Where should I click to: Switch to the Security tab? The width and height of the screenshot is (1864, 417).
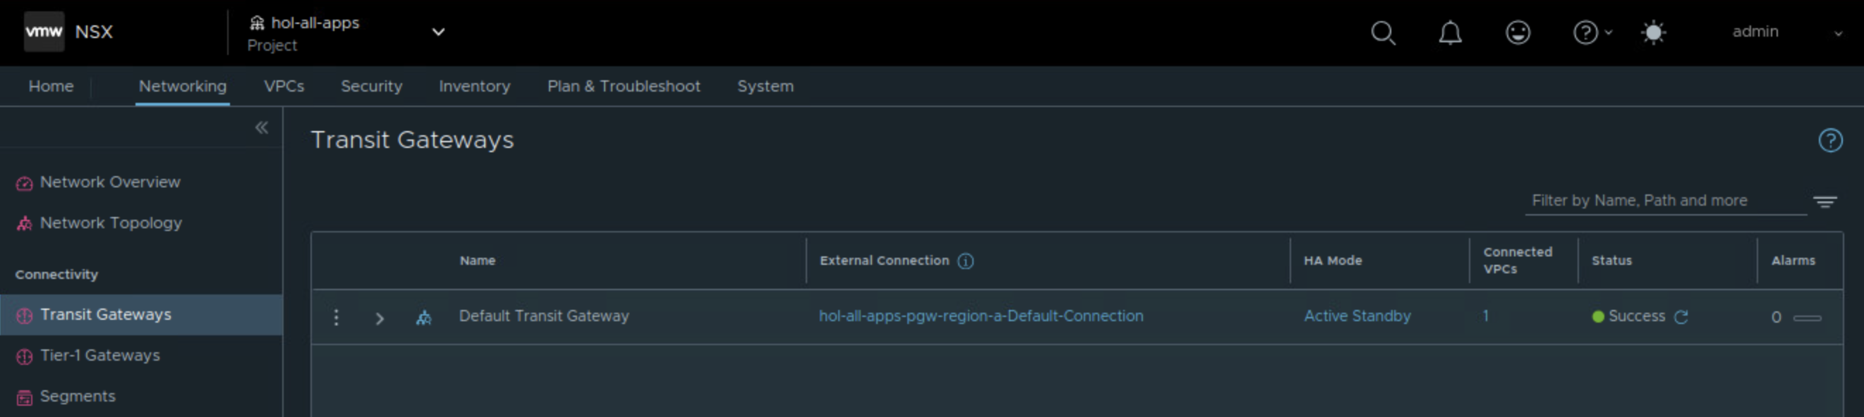(x=371, y=86)
